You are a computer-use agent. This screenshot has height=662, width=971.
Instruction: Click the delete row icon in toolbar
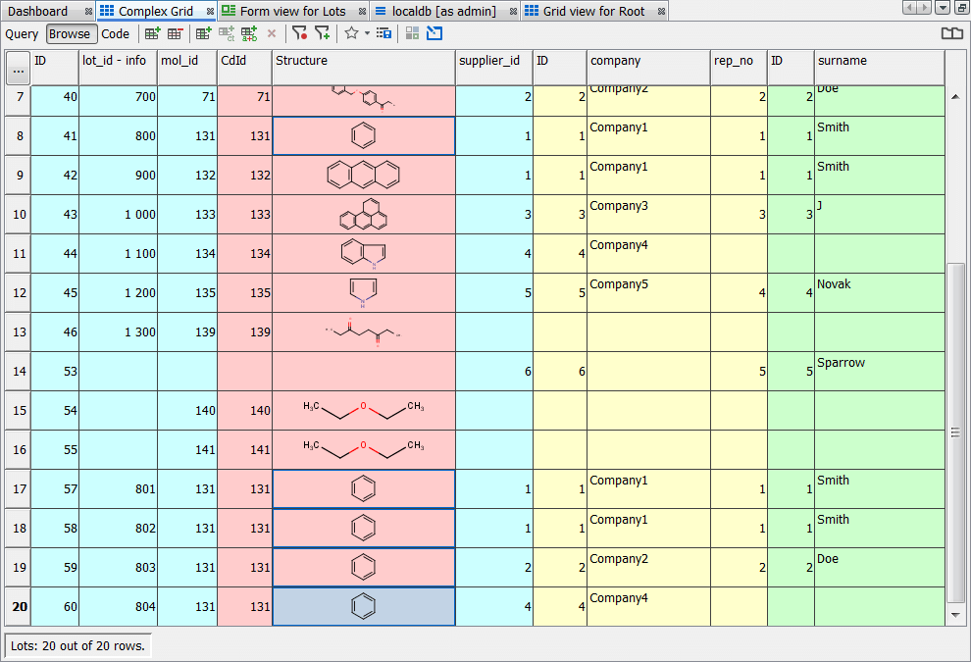click(175, 33)
